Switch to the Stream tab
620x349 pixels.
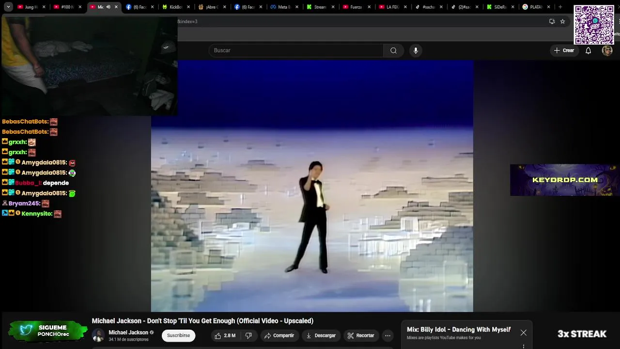(320, 7)
